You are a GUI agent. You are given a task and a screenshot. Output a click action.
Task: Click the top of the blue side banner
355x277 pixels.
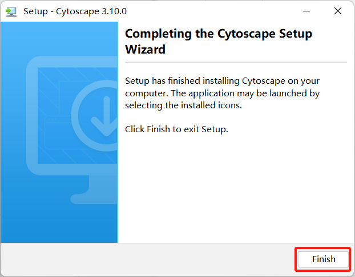pos(59,28)
